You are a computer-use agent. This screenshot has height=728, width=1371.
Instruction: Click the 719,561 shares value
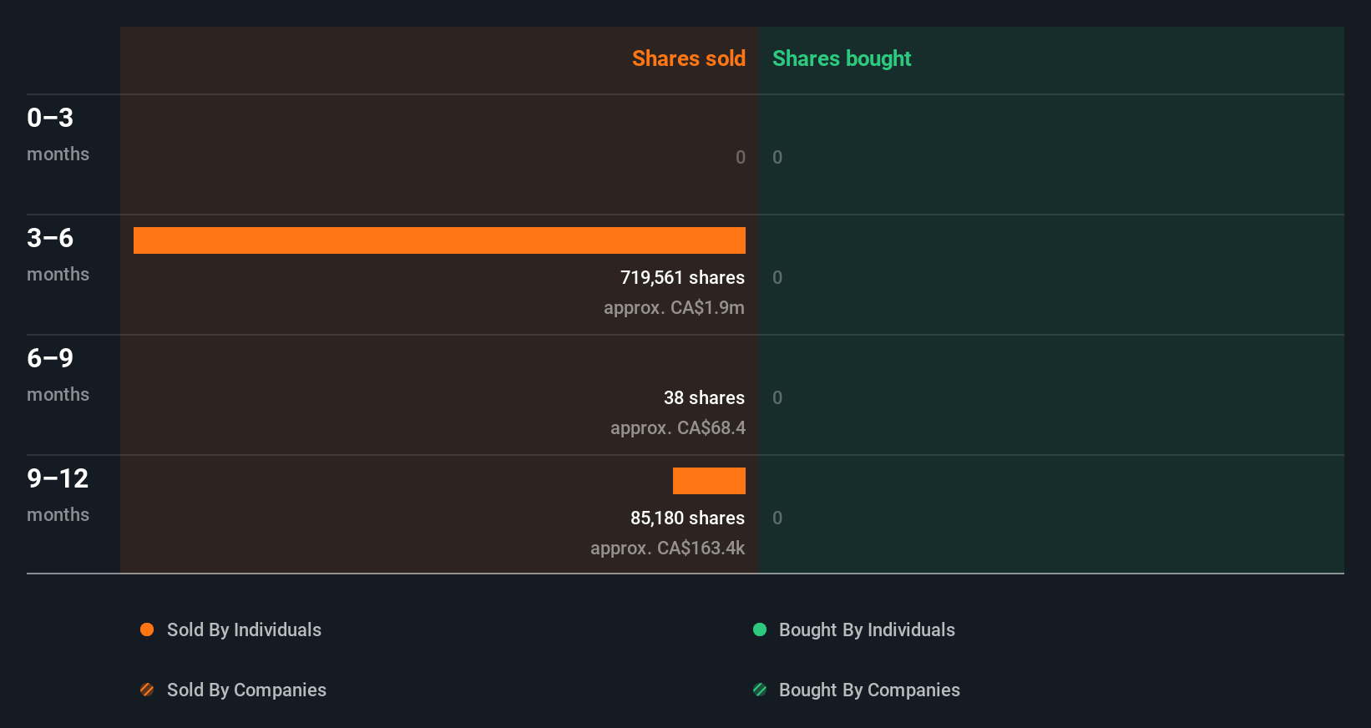[682, 277]
